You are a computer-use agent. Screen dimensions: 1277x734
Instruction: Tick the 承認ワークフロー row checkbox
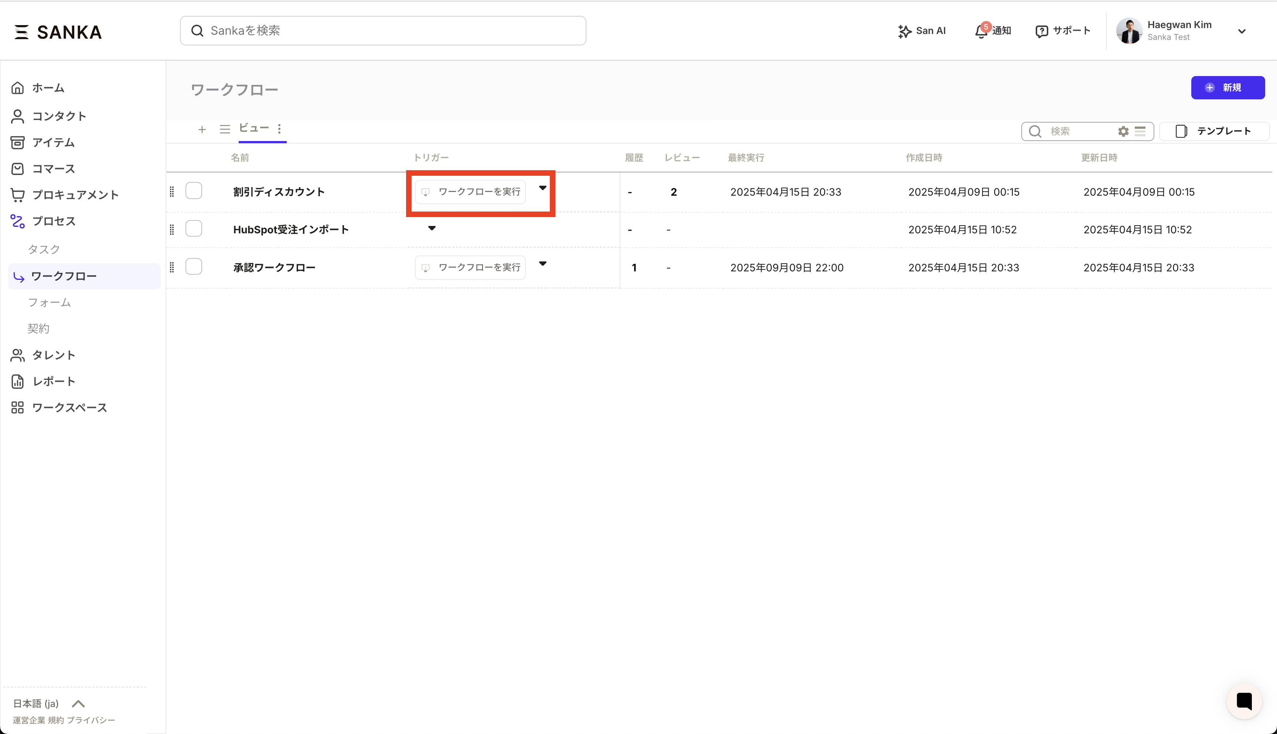tap(194, 267)
